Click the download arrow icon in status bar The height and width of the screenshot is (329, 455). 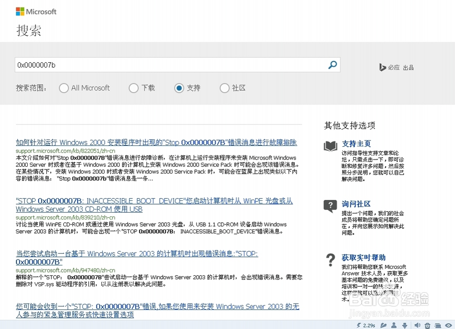(x=404, y=326)
